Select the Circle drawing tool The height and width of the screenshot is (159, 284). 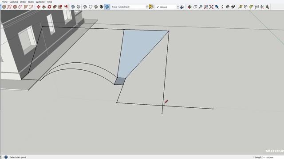[4, 7]
